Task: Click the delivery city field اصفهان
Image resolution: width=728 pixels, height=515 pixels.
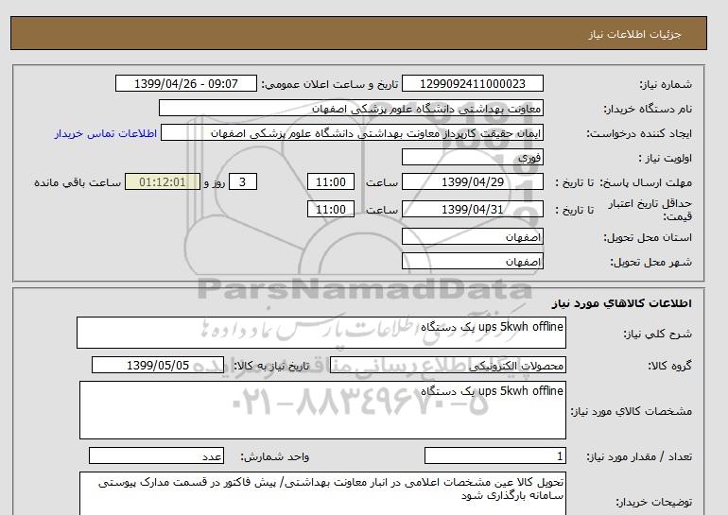Action: click(x=472, y=261)
